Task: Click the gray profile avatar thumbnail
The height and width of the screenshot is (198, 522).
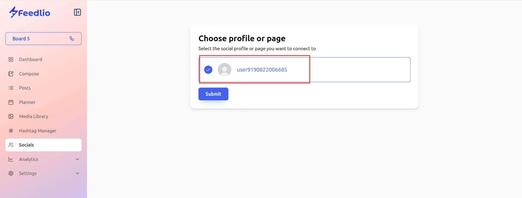Action: (225, 70)
